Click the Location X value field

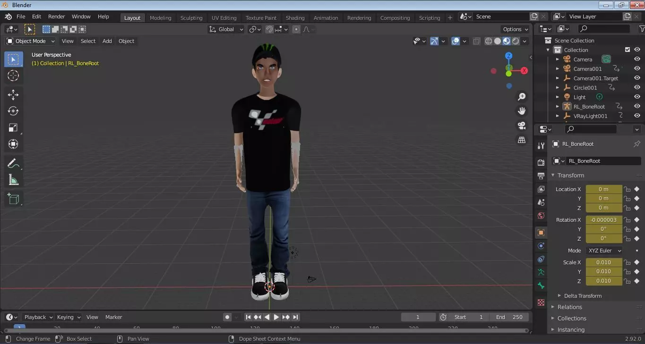(604, 189)
